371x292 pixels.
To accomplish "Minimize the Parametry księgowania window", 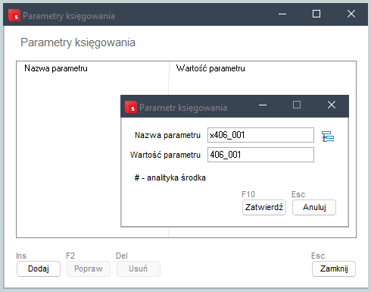I will click(x=282, y=14).
